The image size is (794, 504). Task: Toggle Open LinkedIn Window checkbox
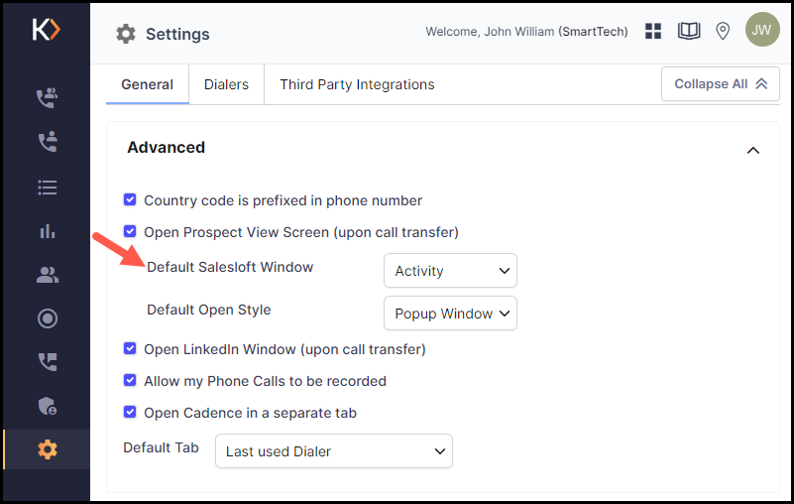pos(130,349)
